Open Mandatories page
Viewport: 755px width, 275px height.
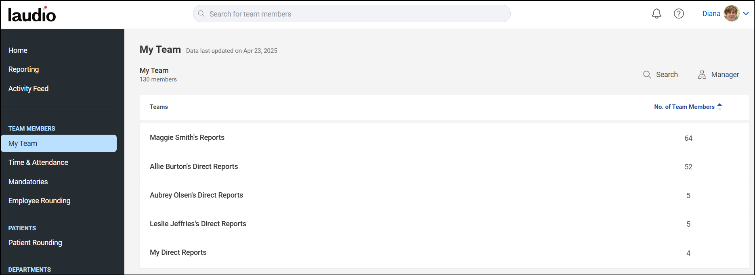(x=28, y=182)
